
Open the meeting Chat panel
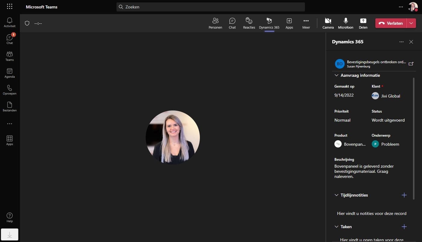tap(232, 23)
